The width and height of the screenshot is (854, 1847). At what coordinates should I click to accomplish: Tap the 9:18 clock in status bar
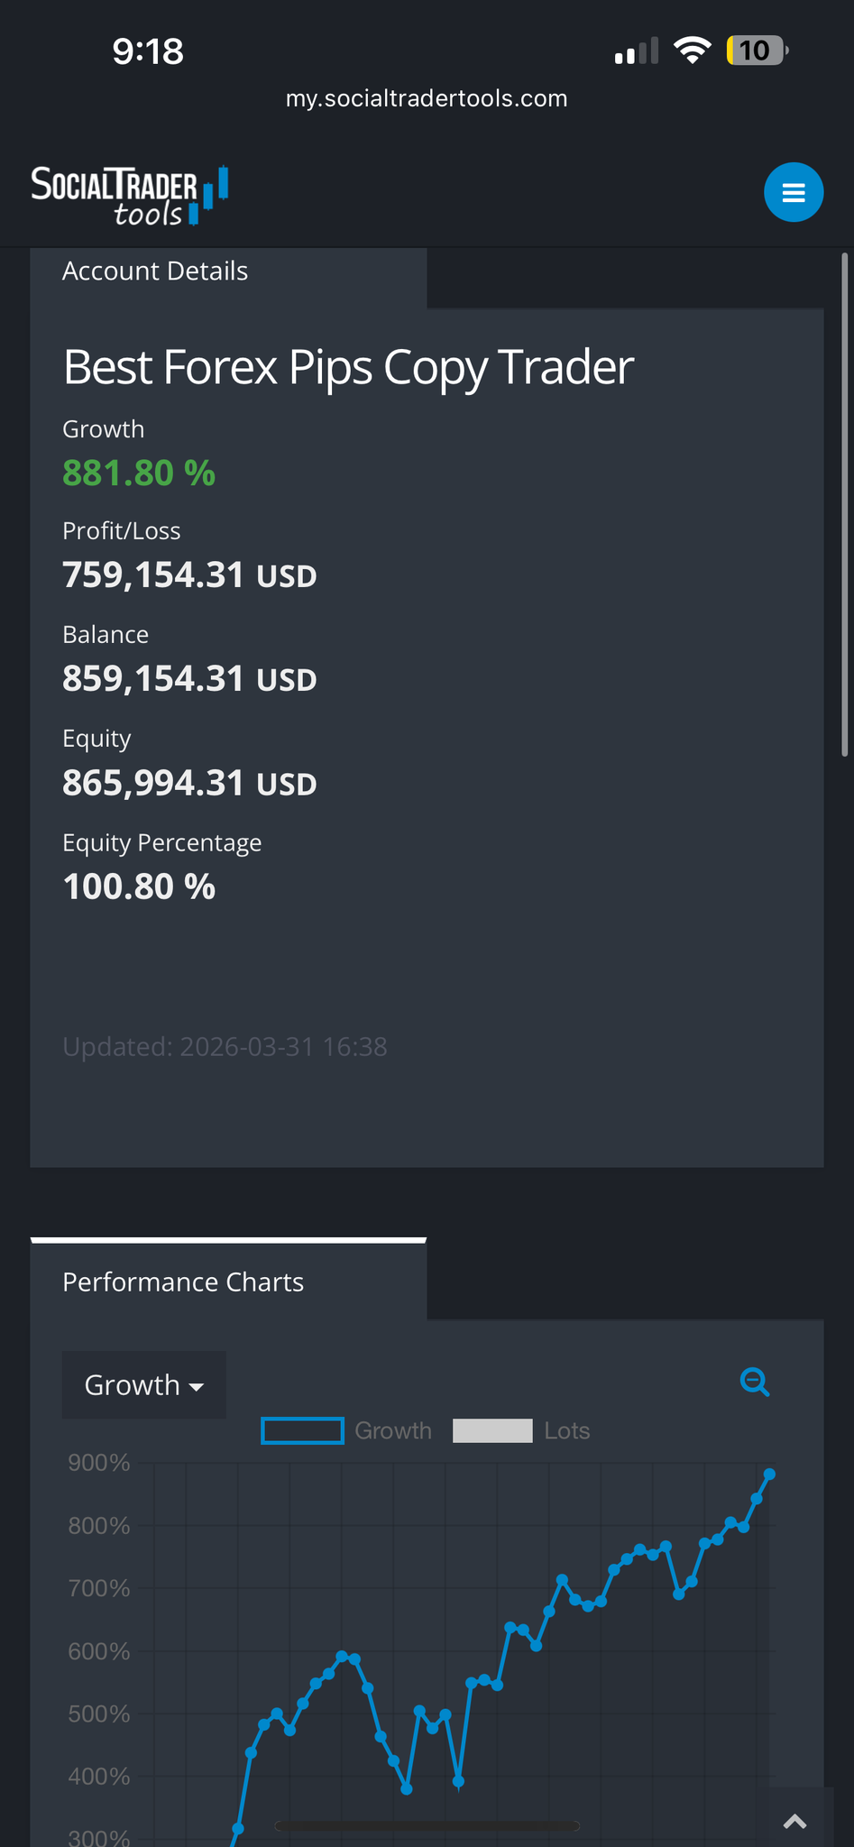tap(148, 51)
